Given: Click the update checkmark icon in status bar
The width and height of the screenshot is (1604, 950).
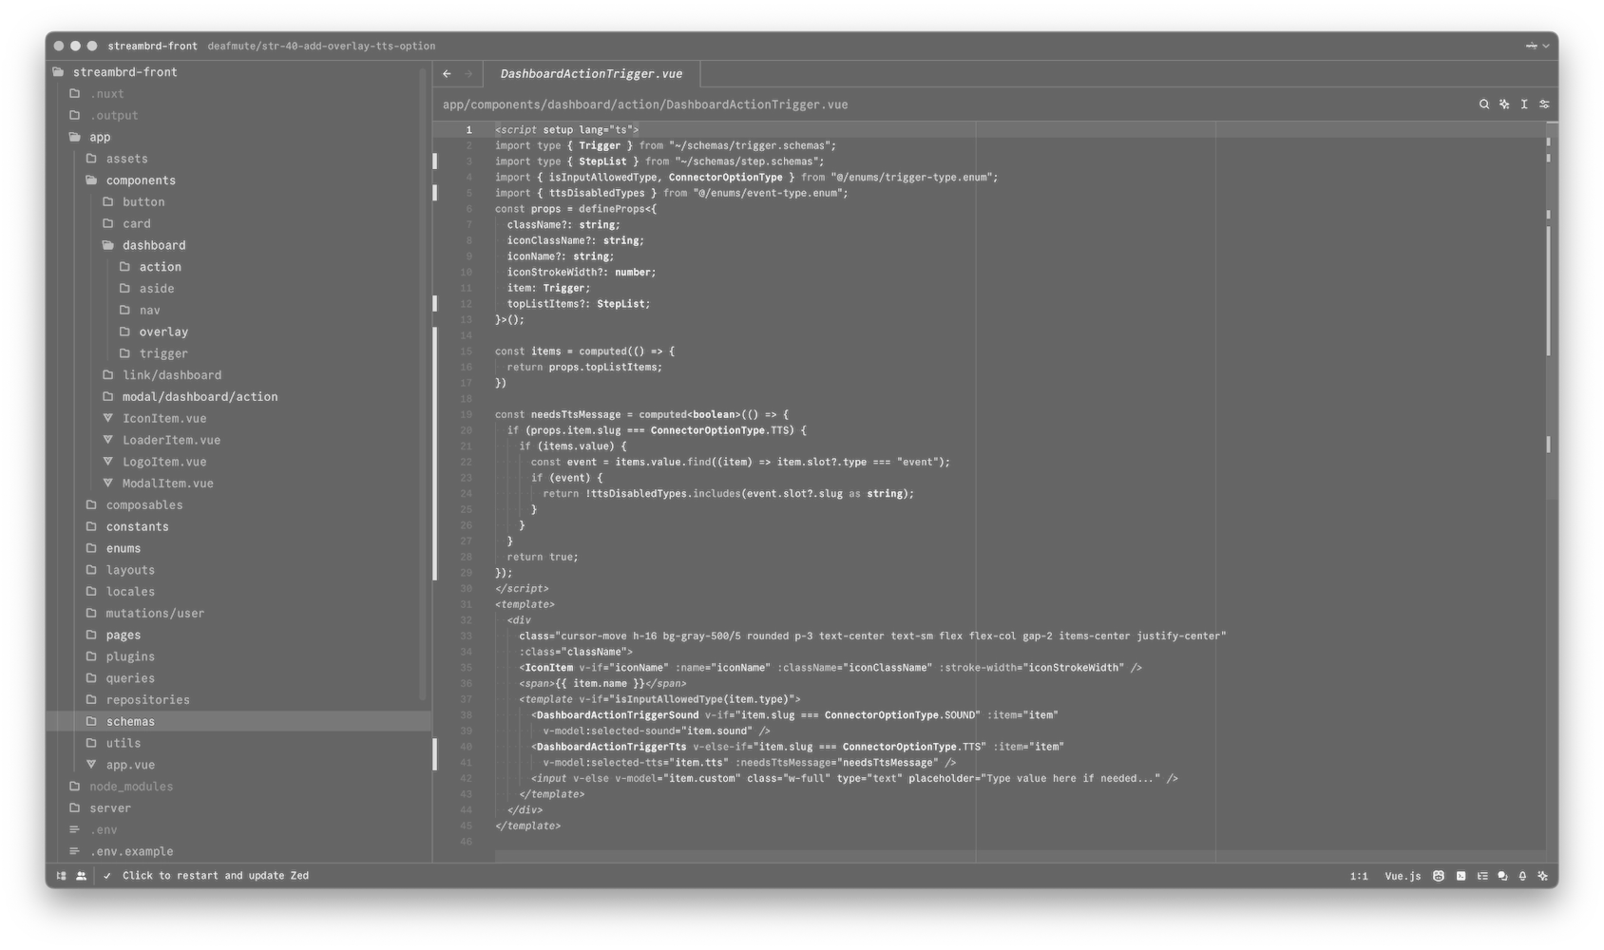Looking at the screenshot, I should click(x=107, y=876).
